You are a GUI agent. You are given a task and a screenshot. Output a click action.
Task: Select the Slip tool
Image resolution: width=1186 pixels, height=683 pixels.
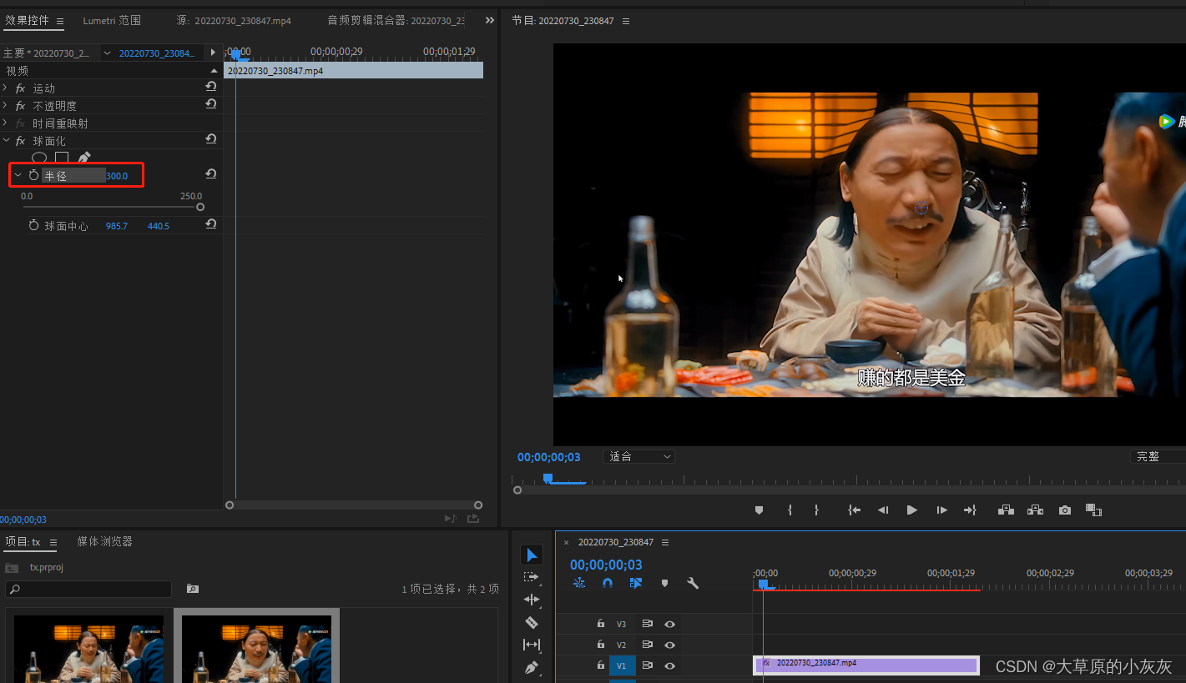click(x=532, y=645)
